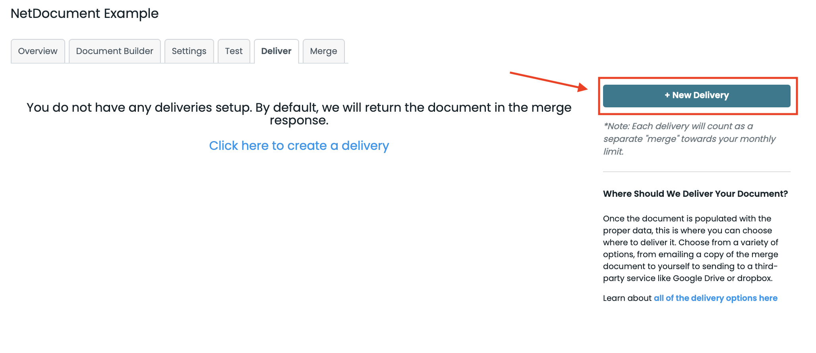
Task: Click the red arrow annotation
Action: click(x=548, y=81)
